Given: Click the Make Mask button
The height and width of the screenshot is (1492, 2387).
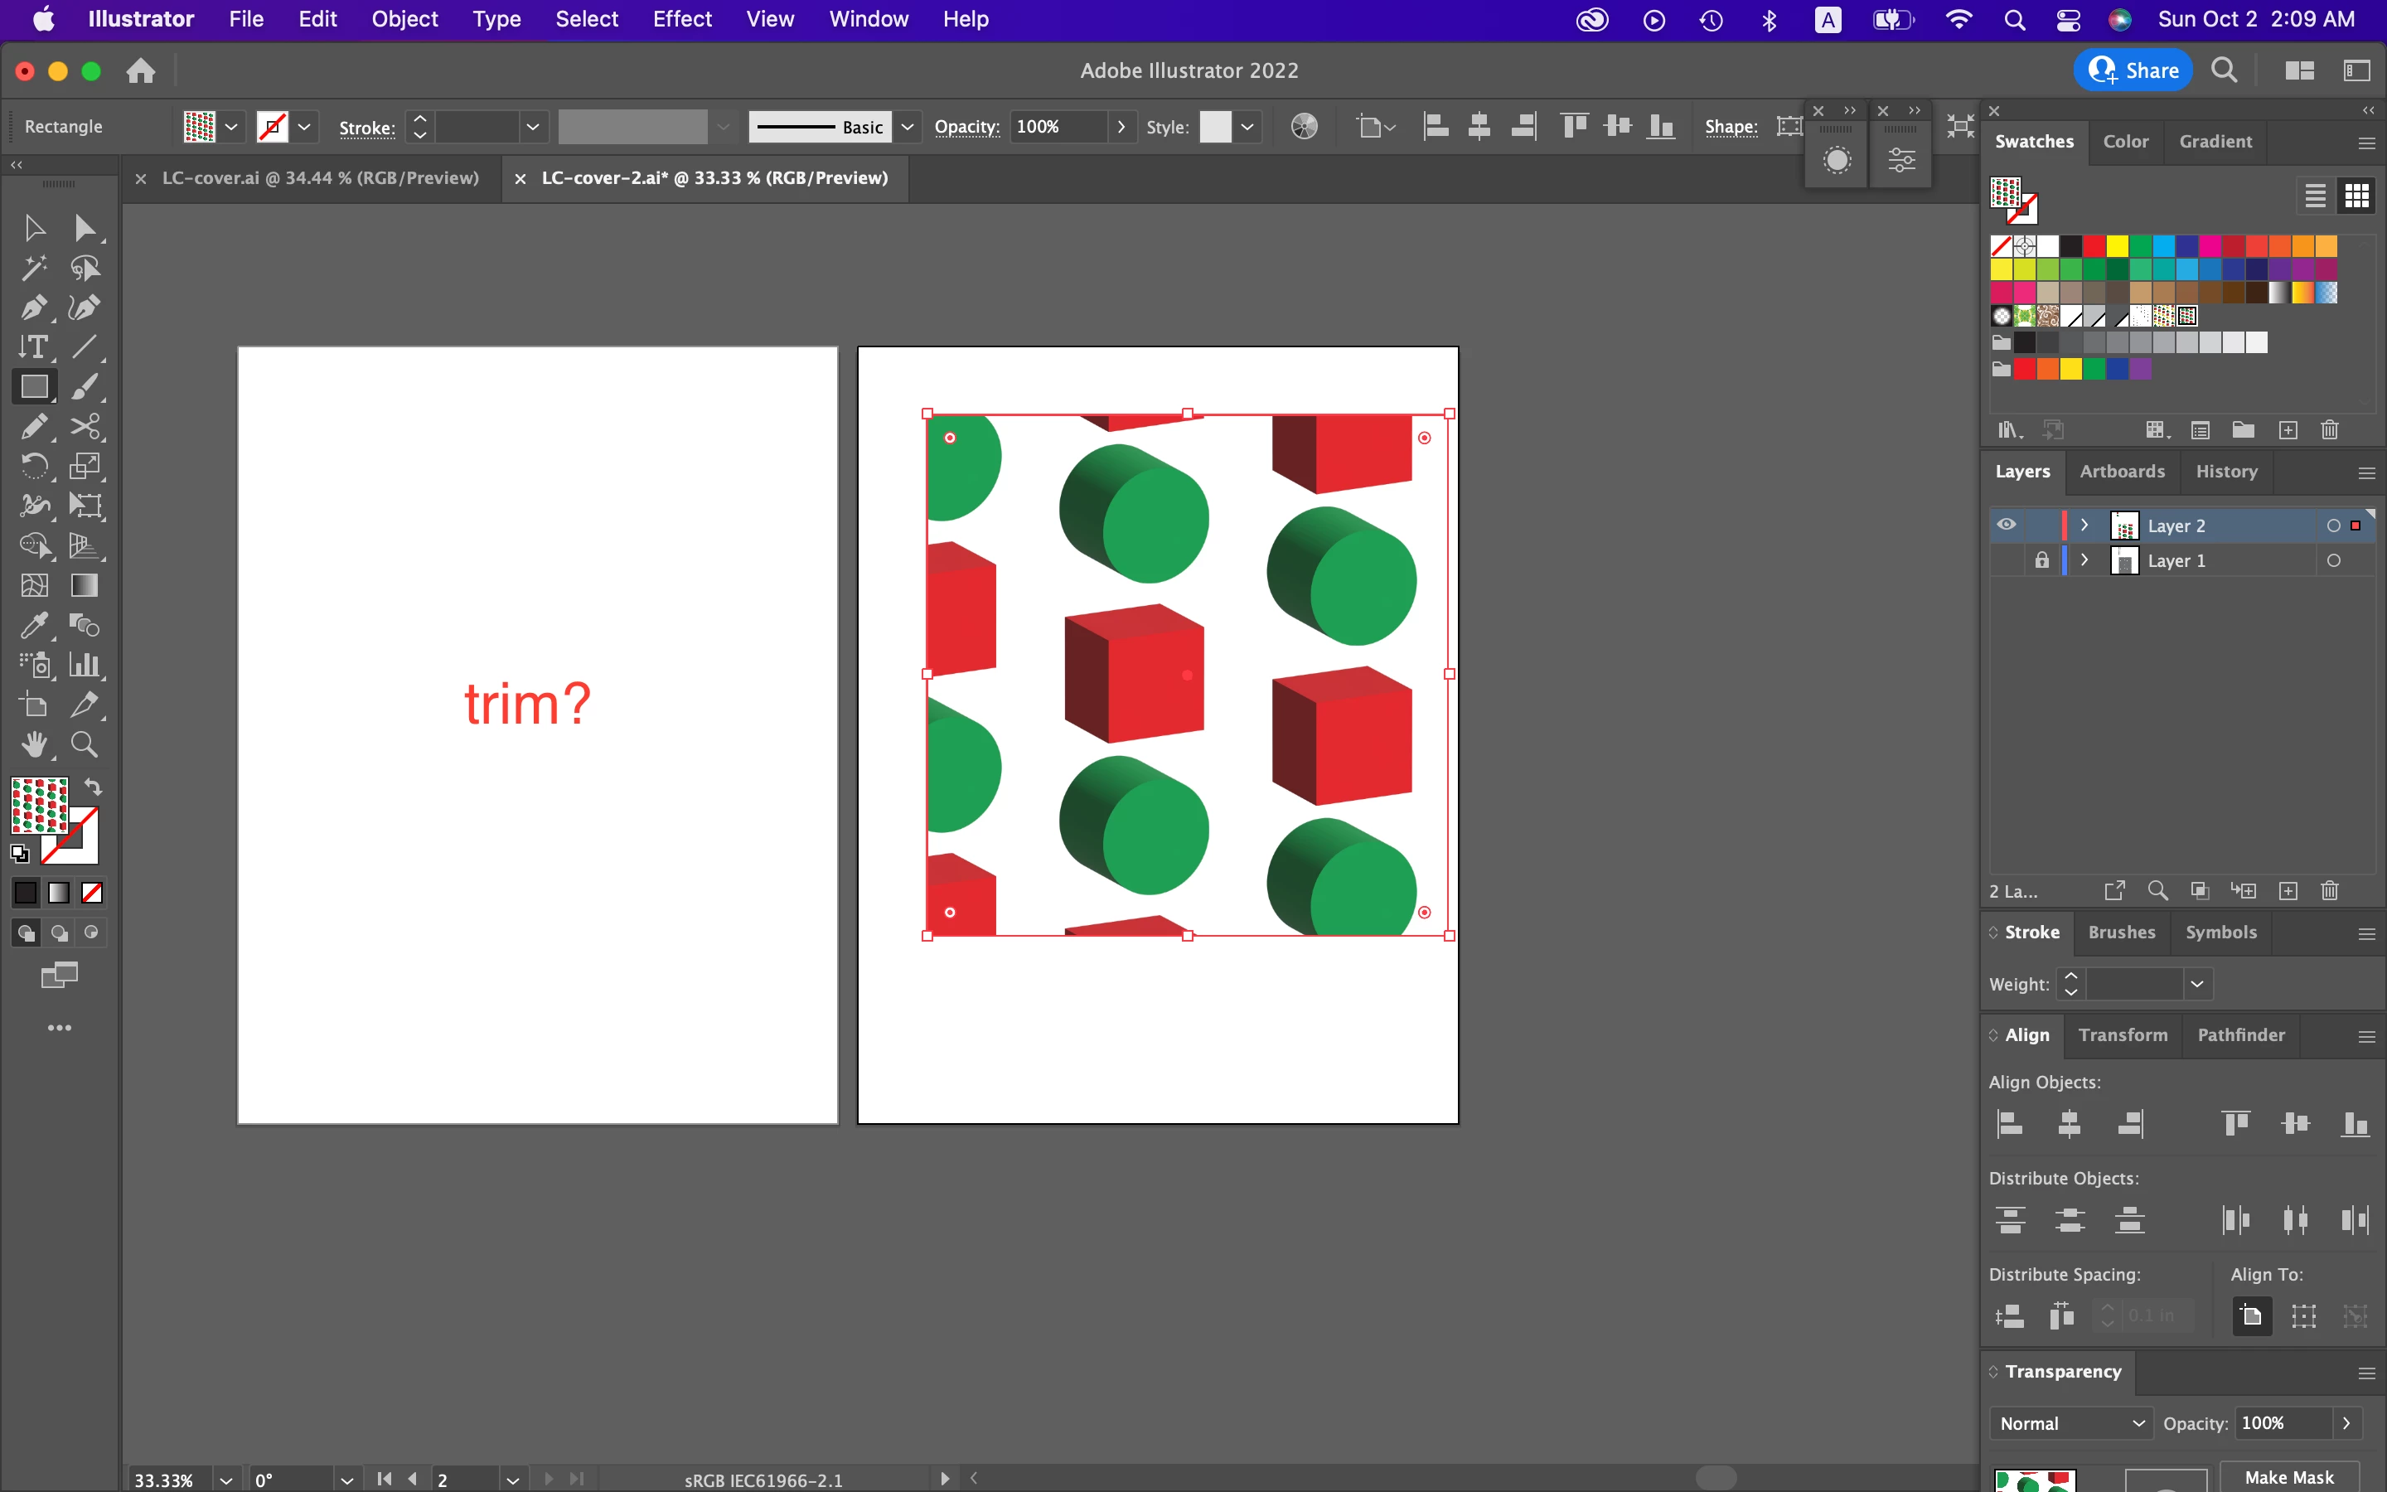Looking at the screenshot, I should [2288, 1476].
